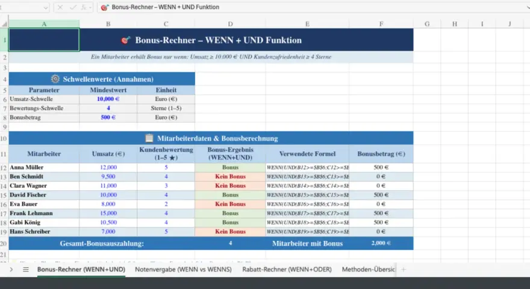Select the 'Parameter' header cell
Viewport: 530px width, 289px height.
coord(44,90)
